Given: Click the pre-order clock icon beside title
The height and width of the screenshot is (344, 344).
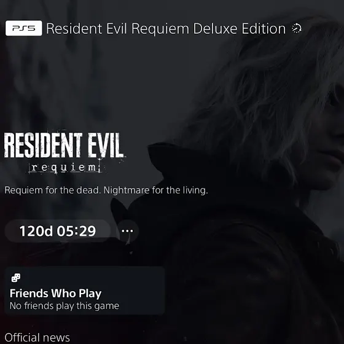Looking at the screenshot, I should tap(296, 28).
